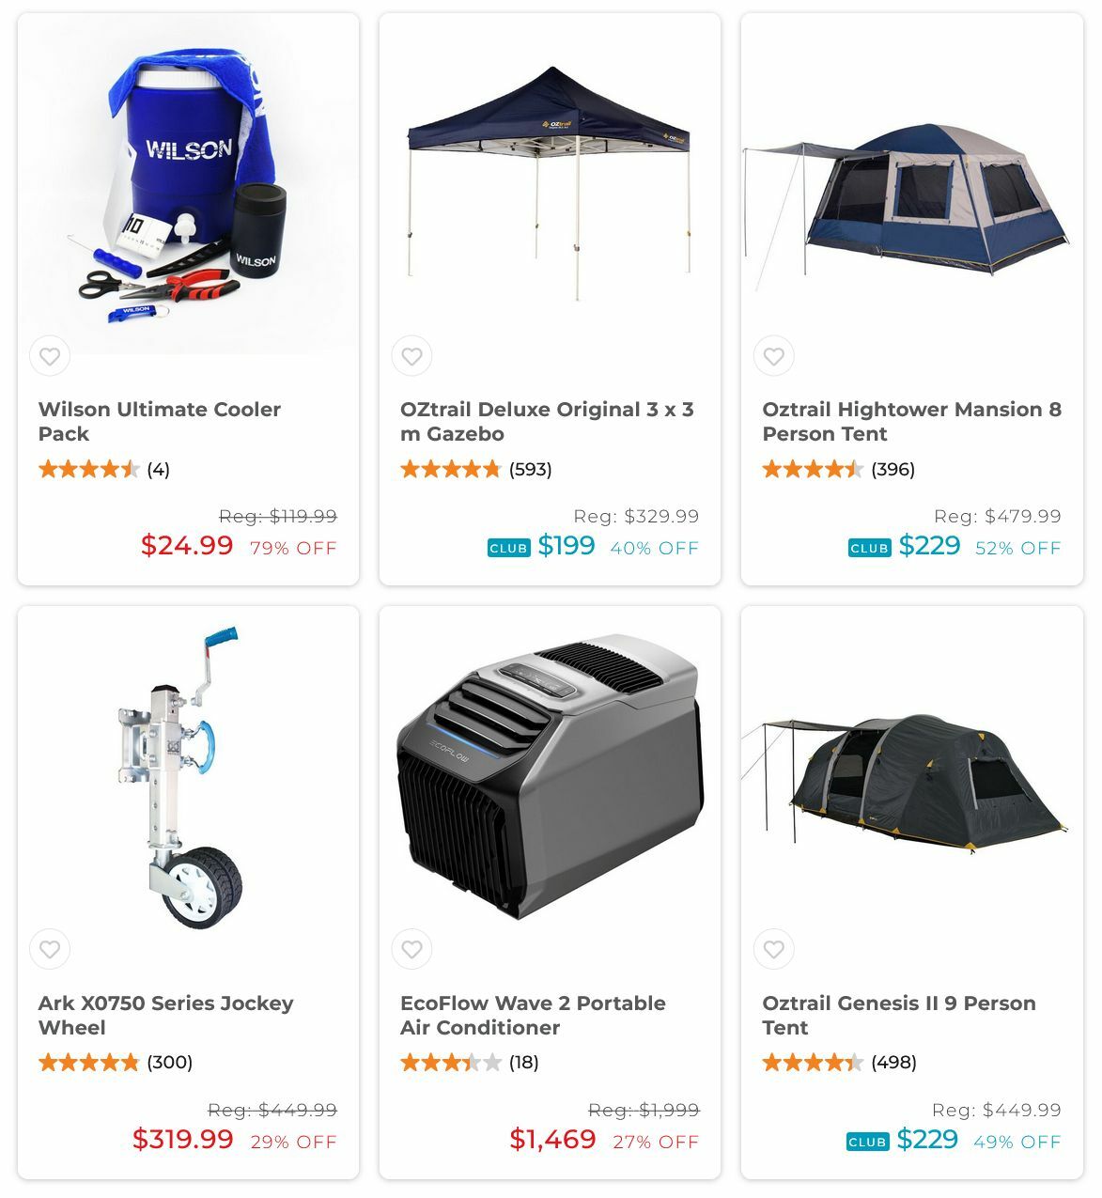Open Oztrail Hightower Mansion 8 Person Tent link
This screenshot has height=1198, width=1102.
911,421
